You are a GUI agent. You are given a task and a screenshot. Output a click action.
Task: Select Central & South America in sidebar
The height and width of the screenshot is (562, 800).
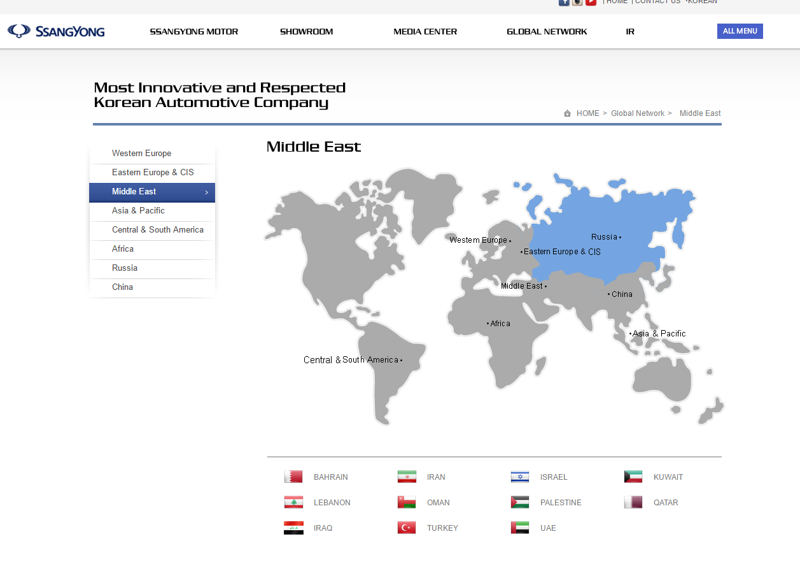tap(152, 230)
